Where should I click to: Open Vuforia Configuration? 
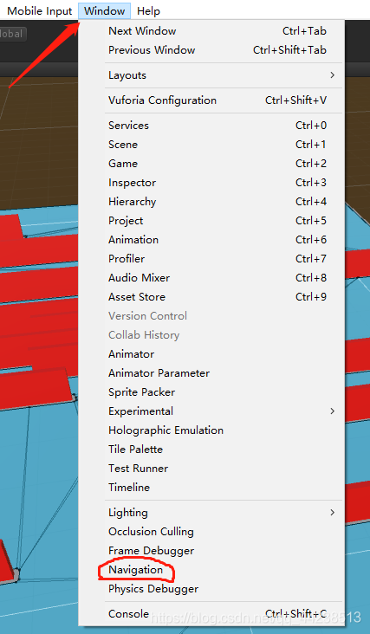(211, 100)
